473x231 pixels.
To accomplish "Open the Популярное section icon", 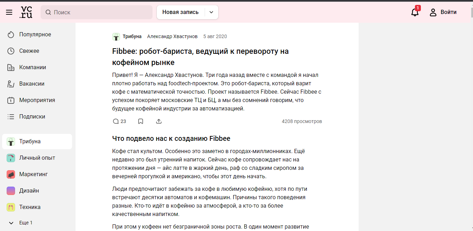I will pos(11,34).
